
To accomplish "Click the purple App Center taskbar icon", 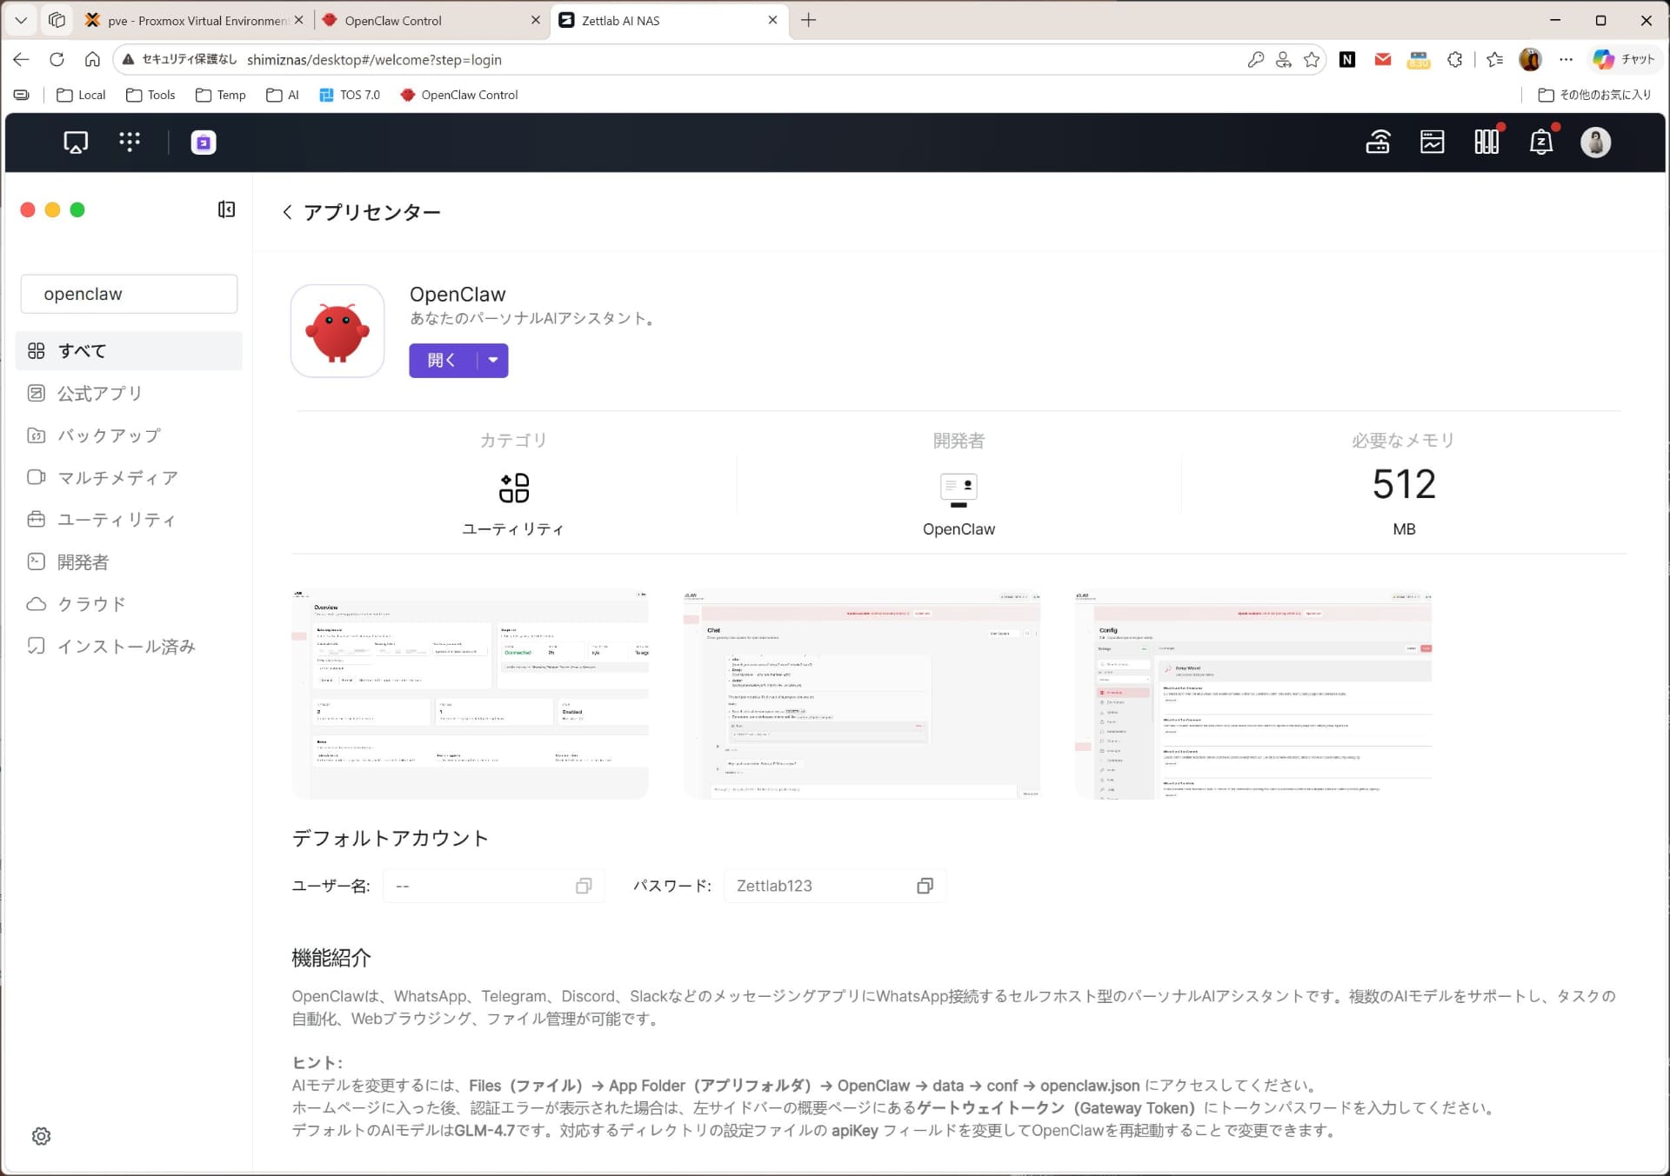I will [204, 143].
